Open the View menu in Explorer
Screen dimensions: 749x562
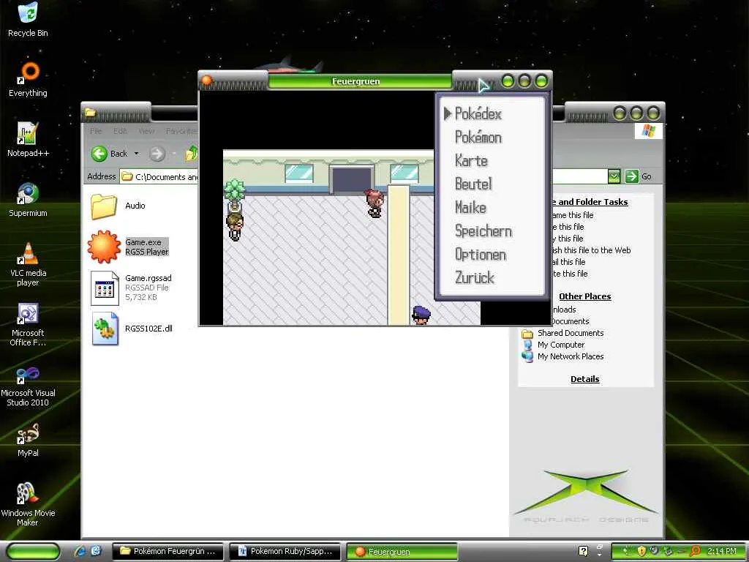[146, 131]
